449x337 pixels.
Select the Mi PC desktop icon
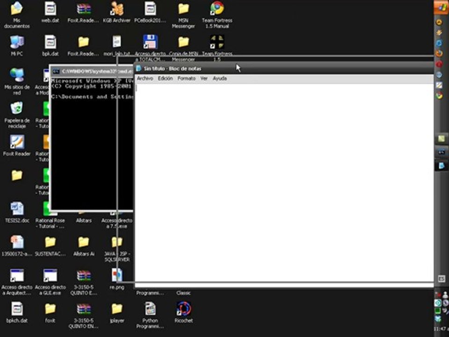click(17, 45)
